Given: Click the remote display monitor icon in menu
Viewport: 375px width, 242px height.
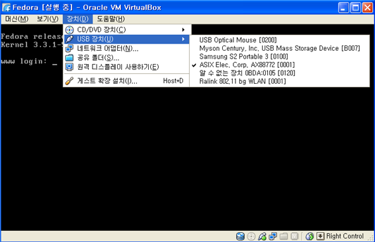Looking at the screenshot, I should tap(69, 67).
